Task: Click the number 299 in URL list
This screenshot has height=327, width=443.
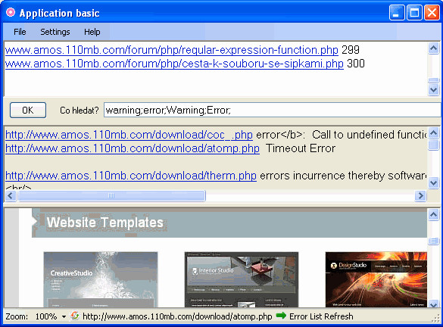Action: click(351, 50)
